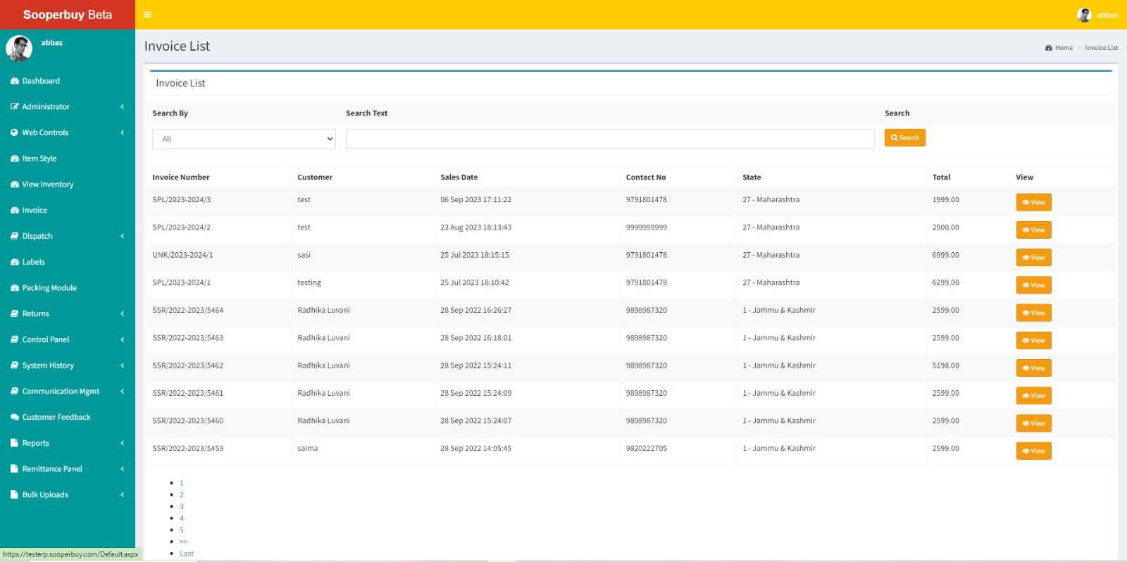Click the Dashboard icon in sidebar
1127x562 pixels.
pos(14,81)
